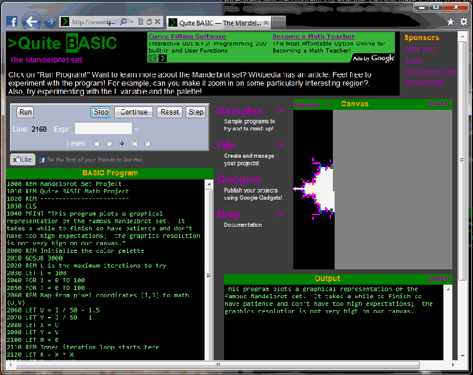Screen dimensions: 473x375
Task: Click the Expr input field
Action: (x=103, y=129)
